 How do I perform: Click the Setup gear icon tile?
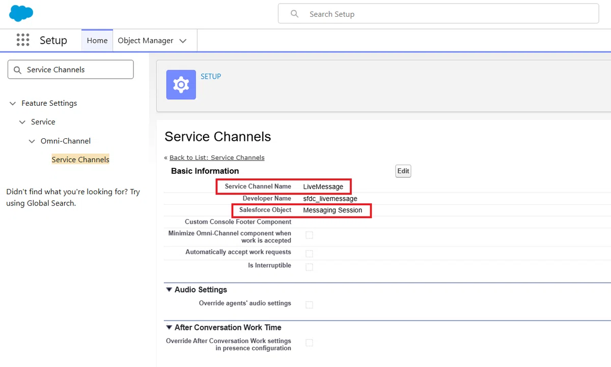(181, 84)
